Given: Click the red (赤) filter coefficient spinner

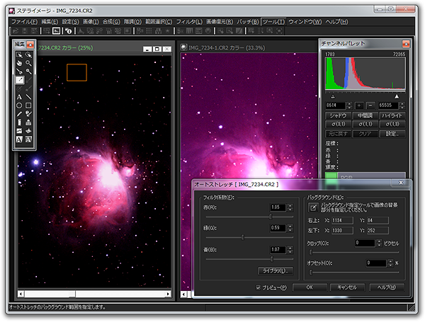Looking at the screenshot, I should point(290,207).
